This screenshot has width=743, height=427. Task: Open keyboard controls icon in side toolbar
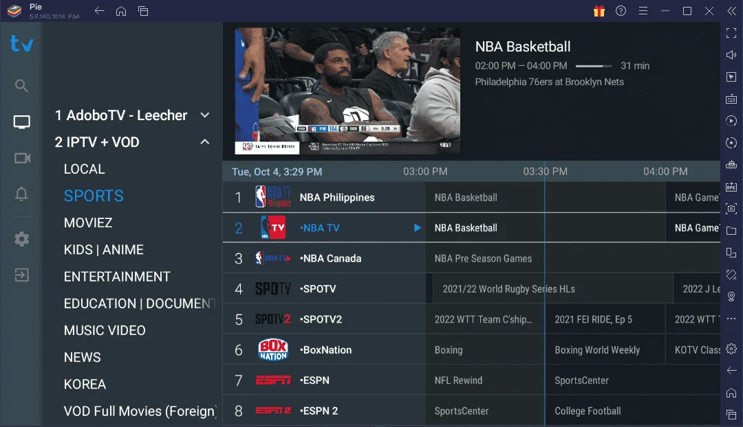731,99
